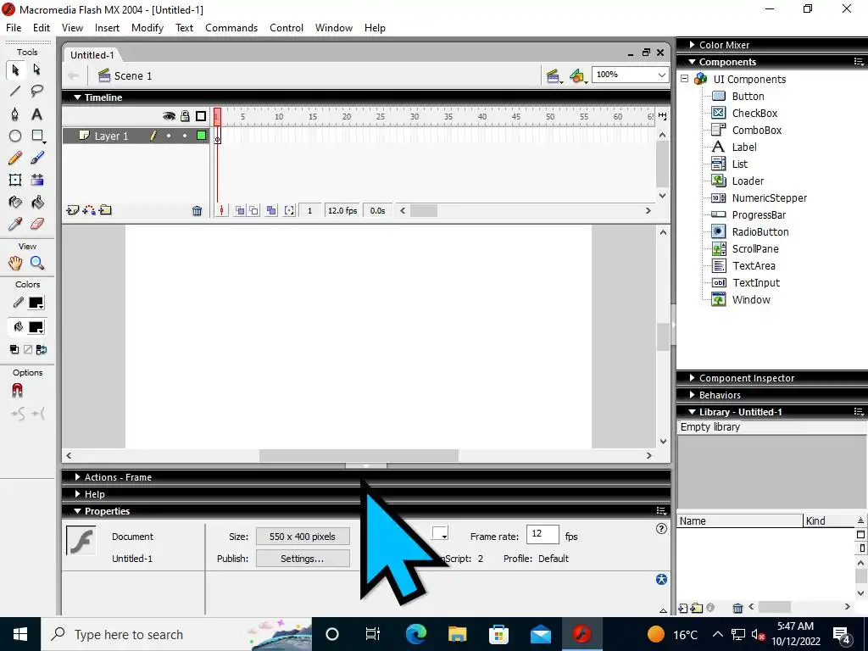Select the Ink Bottle tool
Viewport: 868px width, 651px height.
coord(15,202)
